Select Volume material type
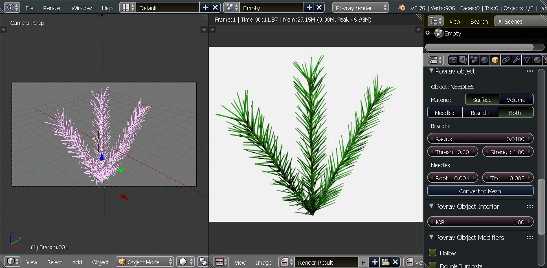This screenshot has height=268, width=547. click(516, 100)
